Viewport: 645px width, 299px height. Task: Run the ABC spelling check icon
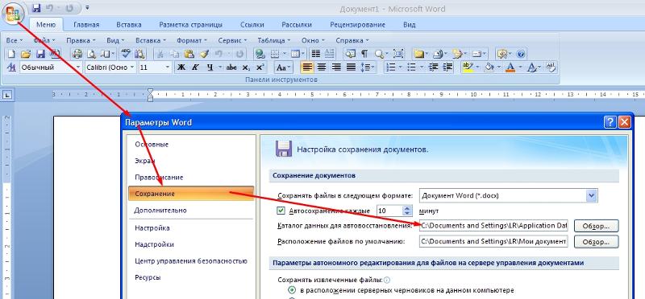coord(126,54)
